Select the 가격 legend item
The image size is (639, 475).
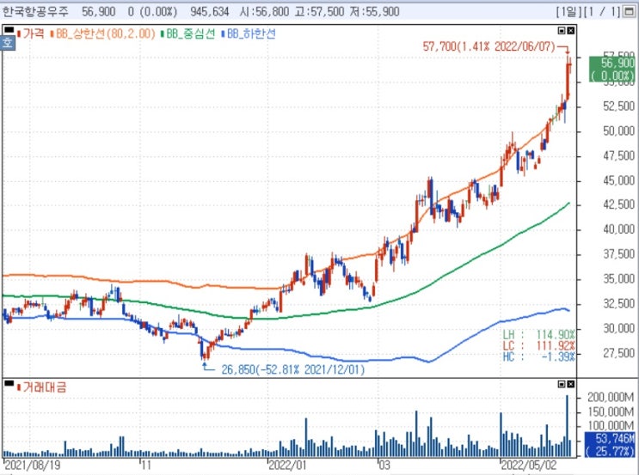(x=31, y=33)
